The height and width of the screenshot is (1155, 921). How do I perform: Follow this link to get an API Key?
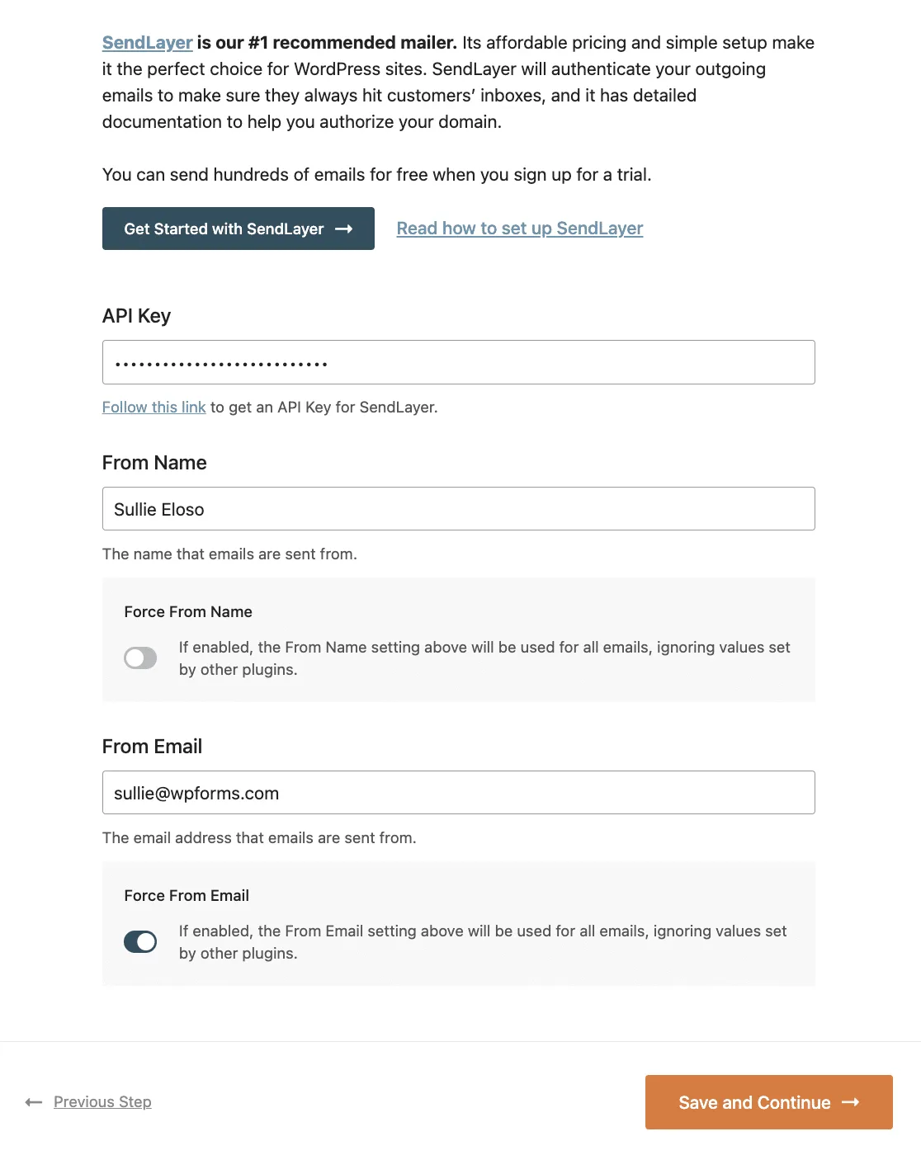[x=154, y=407]
